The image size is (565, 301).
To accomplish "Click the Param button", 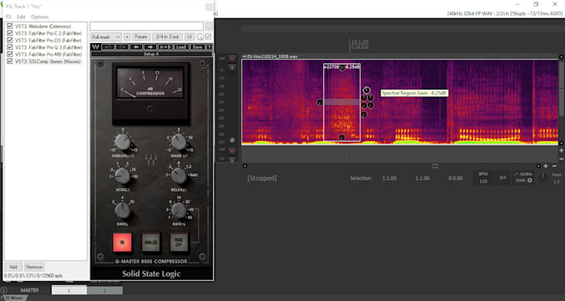I will click(x=141, y=37).
